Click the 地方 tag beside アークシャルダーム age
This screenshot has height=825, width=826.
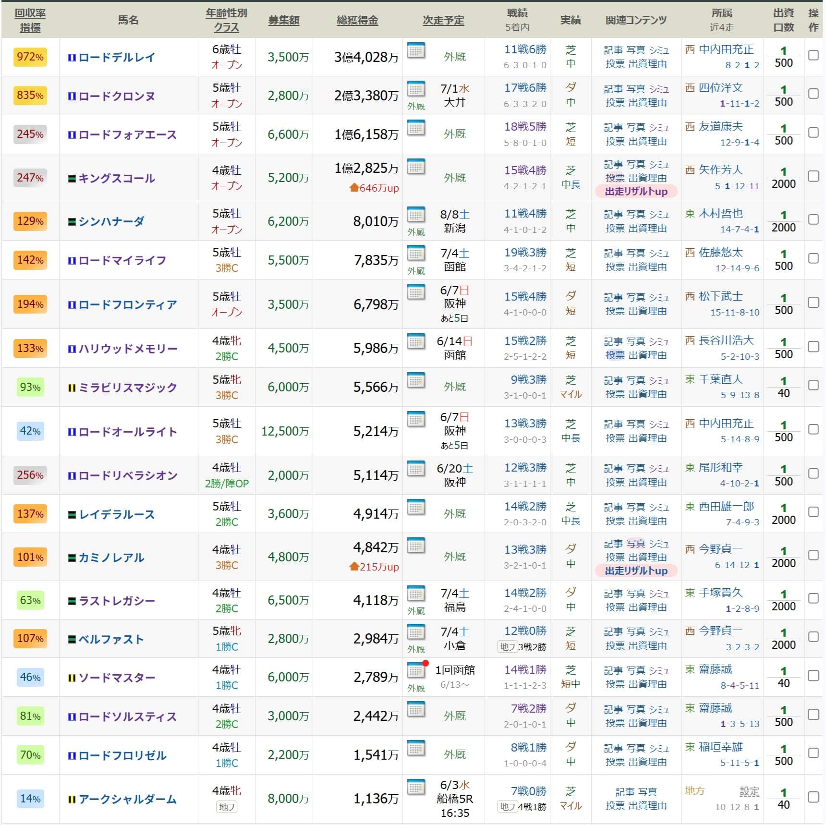point(226,807)
